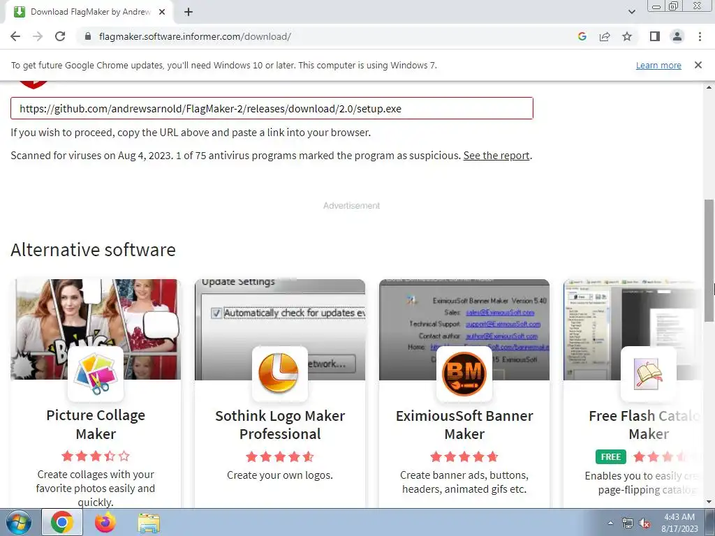Image resolution: width=715 pixels, height=536 pixels.
Task: Select the GitHub setup.exe URL field
Action: tap(272, 108)
